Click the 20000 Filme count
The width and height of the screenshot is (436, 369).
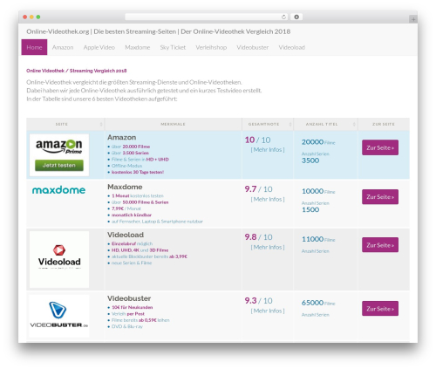[318, 142]
